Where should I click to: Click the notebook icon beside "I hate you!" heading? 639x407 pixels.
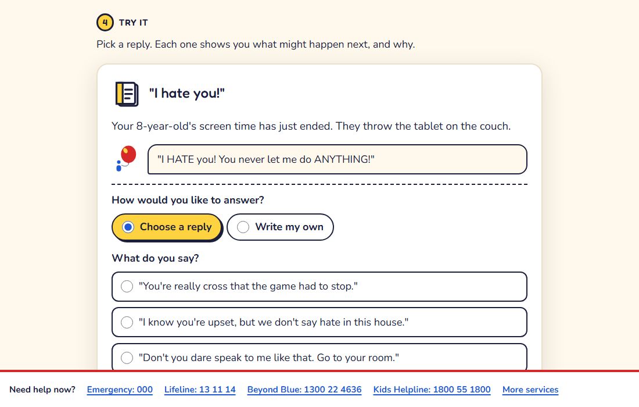pos(127,94)
